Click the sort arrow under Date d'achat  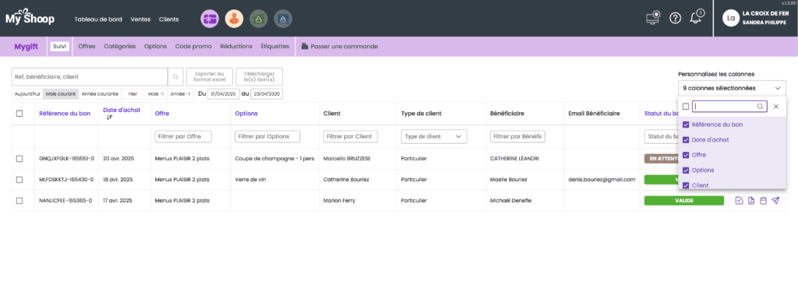pyautogui.click(x=109, y=118)
